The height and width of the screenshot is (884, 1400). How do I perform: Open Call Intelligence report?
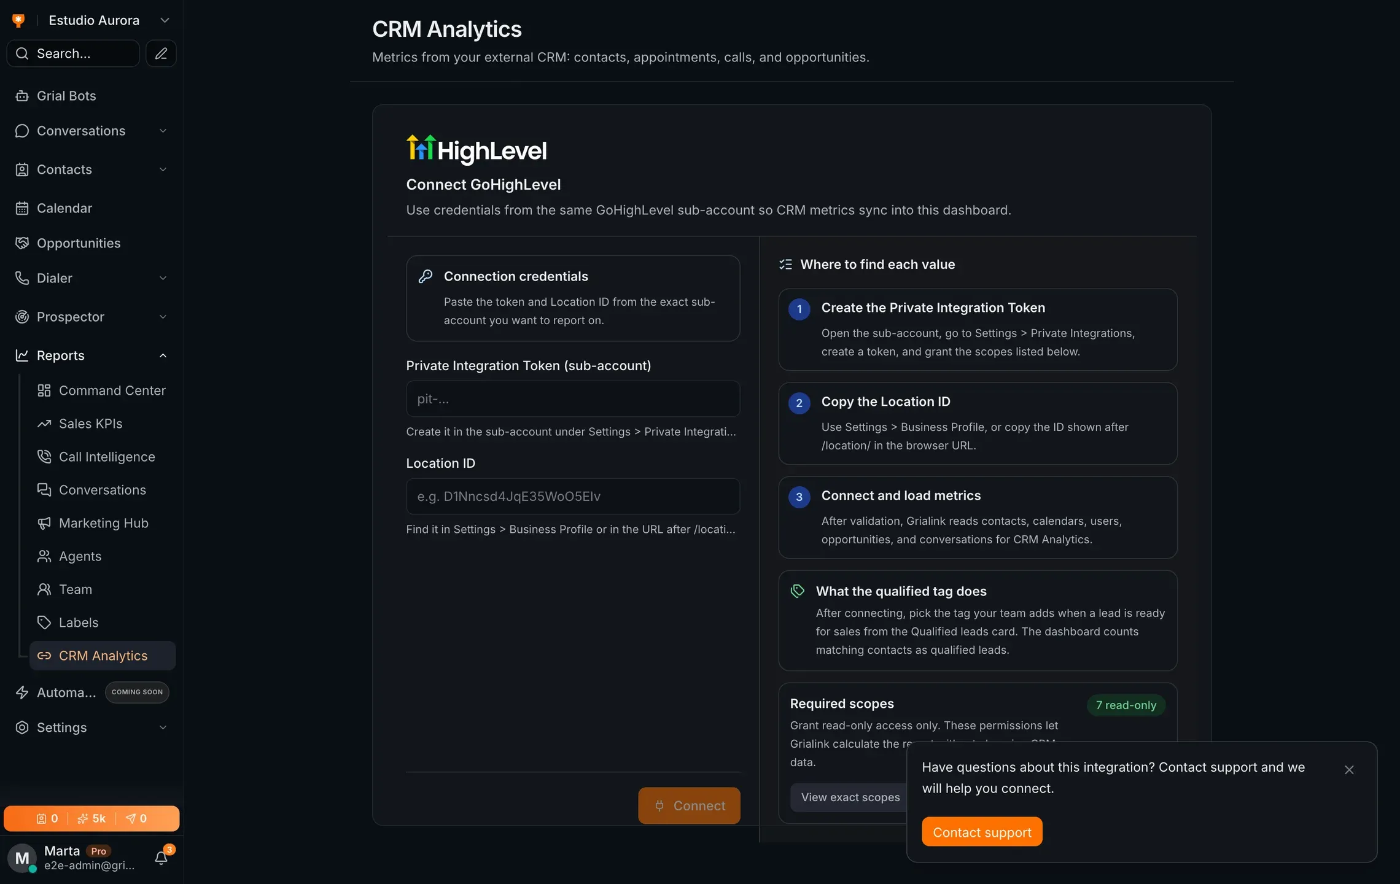tap(103, 457)
